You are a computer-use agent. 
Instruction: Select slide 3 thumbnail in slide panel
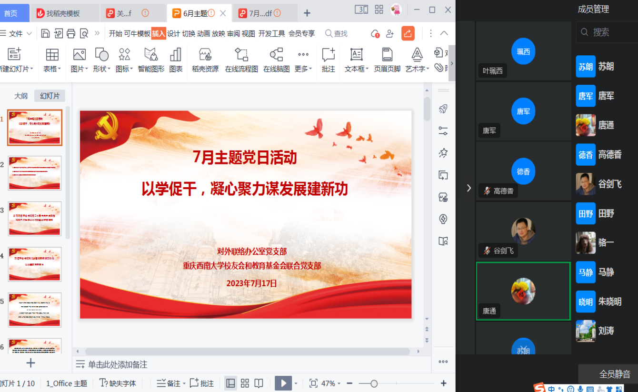[35, 219]
